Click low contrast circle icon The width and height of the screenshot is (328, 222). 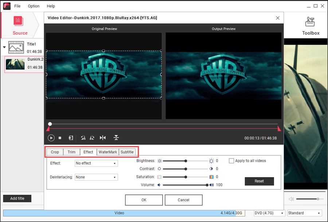click(159, 169)
